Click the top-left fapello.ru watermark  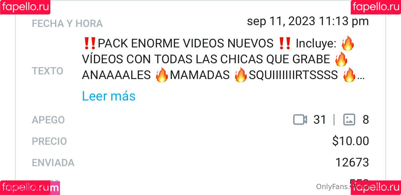tap(25, 7)
